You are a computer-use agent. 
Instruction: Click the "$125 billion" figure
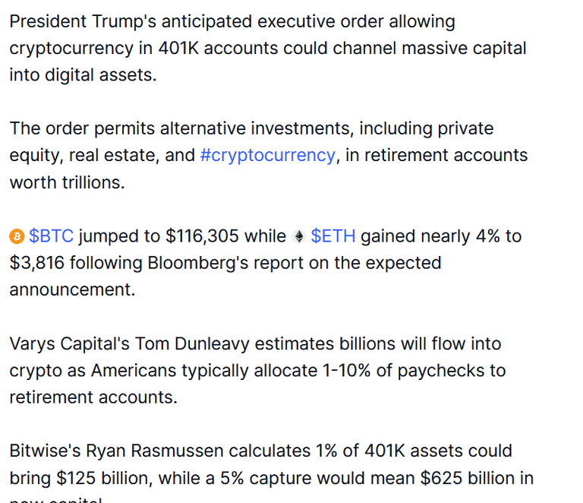[105, 478]
